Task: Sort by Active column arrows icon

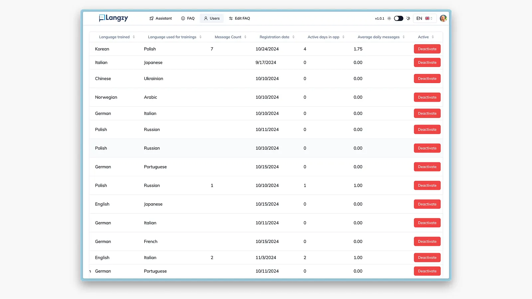Action: pyautogui.click(x=433, y=37)
